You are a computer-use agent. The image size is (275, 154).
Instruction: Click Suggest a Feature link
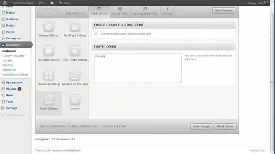114,126
